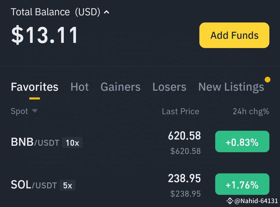Toggle the SOL +1.76% change badge
The image size is (280, 207).
click(x=242, y=184)
